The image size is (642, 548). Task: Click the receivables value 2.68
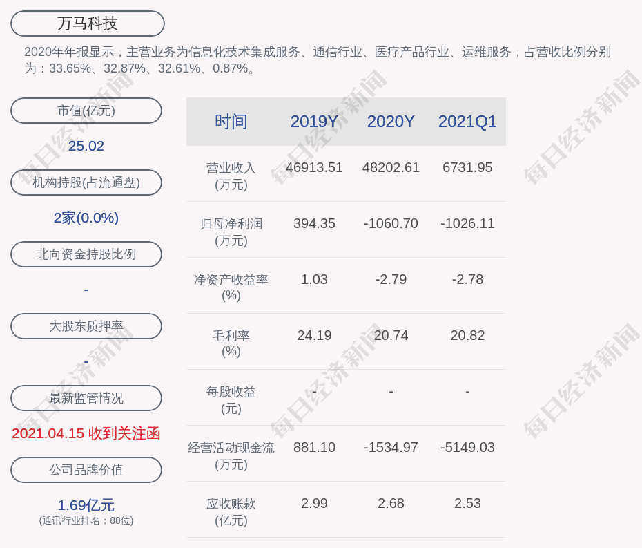click(x=391, y=503)
